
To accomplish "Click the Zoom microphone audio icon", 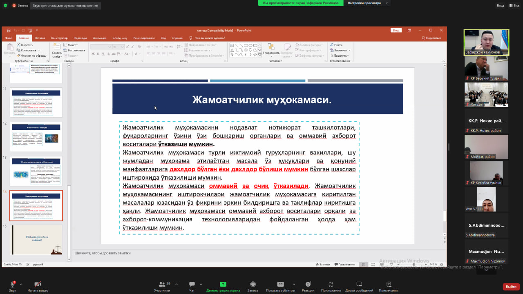I will coord(13,285).
